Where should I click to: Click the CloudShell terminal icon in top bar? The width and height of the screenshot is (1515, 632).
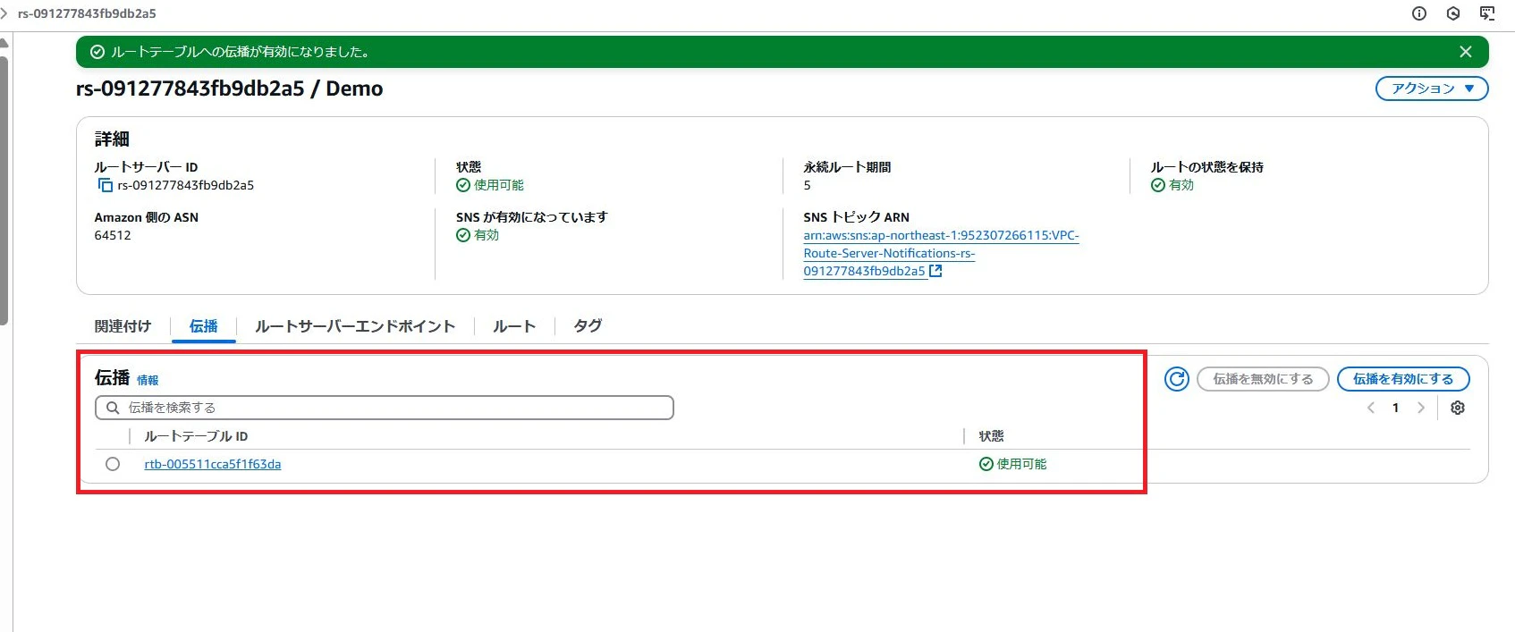pyautogui.click(x=1487, y=13)
